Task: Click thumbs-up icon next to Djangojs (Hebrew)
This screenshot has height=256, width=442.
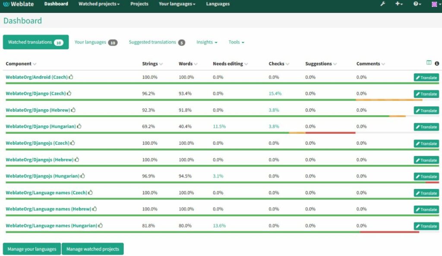Action: 77,159
